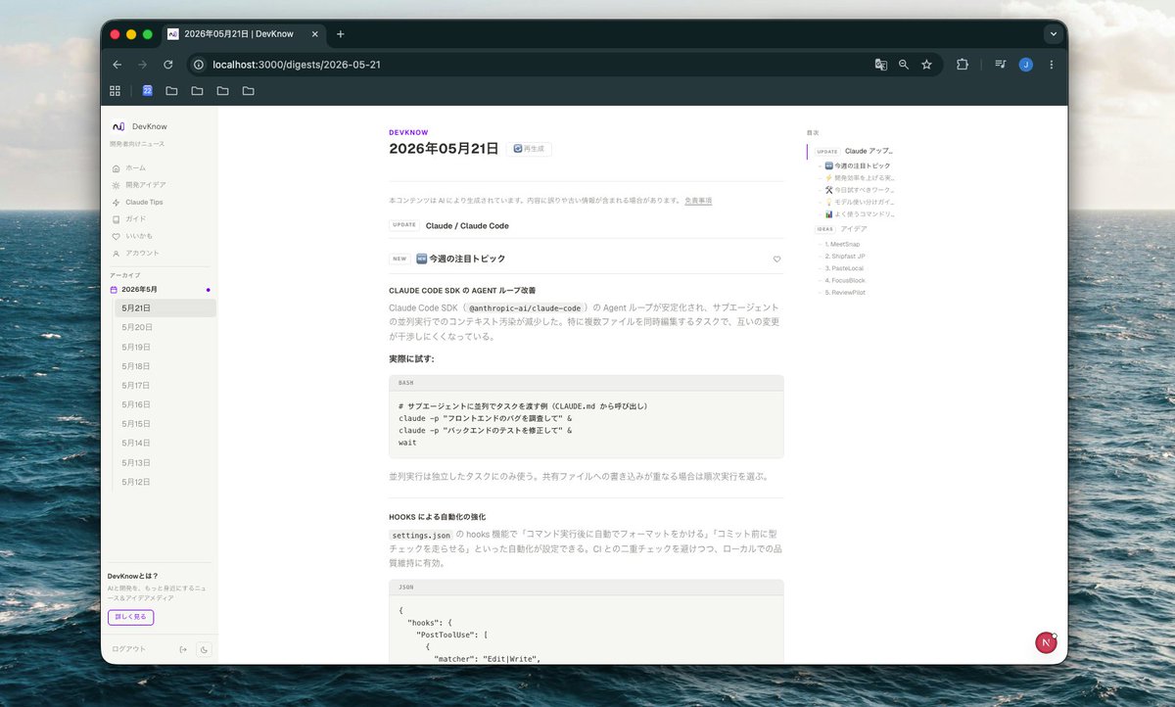1175x707 pixels.
Task: Click the zoom magnifier icon in address bar
Action: click(904, 65)
